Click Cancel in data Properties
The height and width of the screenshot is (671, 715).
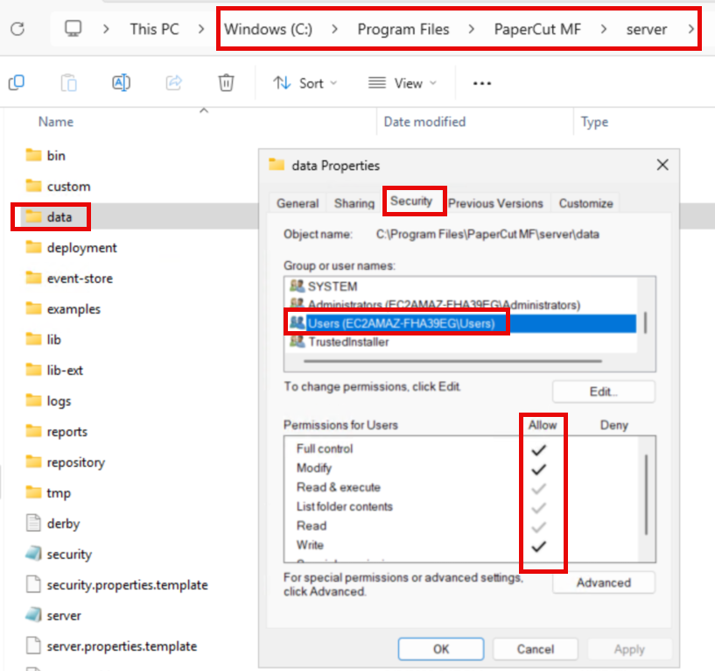(x=536, y=648)
